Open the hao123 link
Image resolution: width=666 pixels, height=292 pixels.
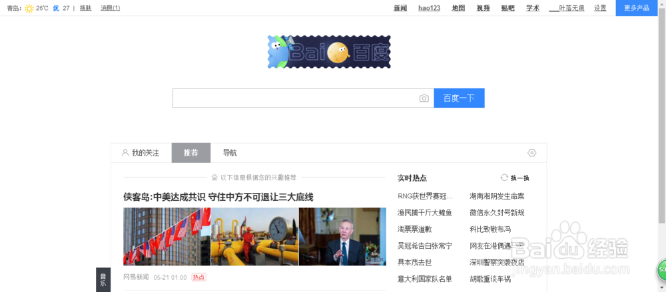point(429,8)
